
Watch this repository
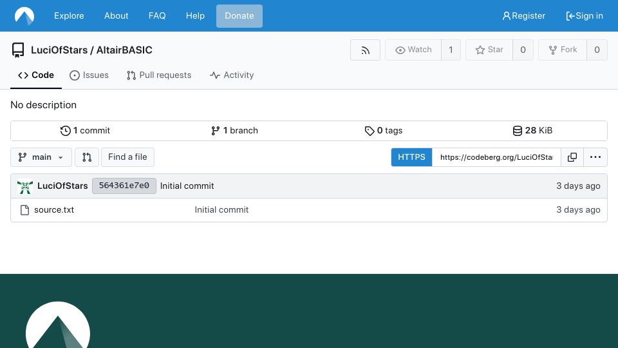[x=413, y=50]
